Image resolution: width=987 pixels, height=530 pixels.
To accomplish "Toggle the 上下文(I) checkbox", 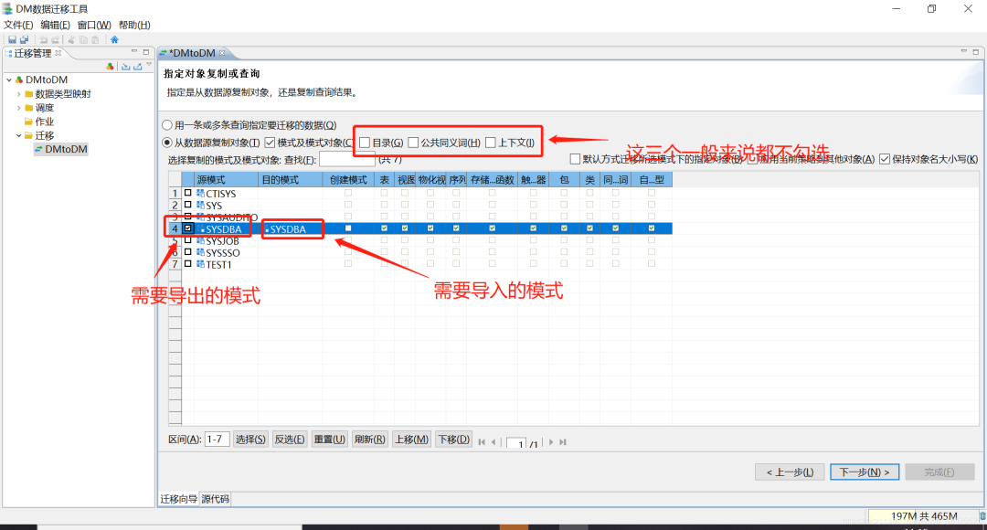I will 491,143.
